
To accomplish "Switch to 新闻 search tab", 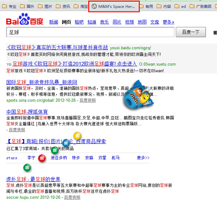I will pos(53,22).
